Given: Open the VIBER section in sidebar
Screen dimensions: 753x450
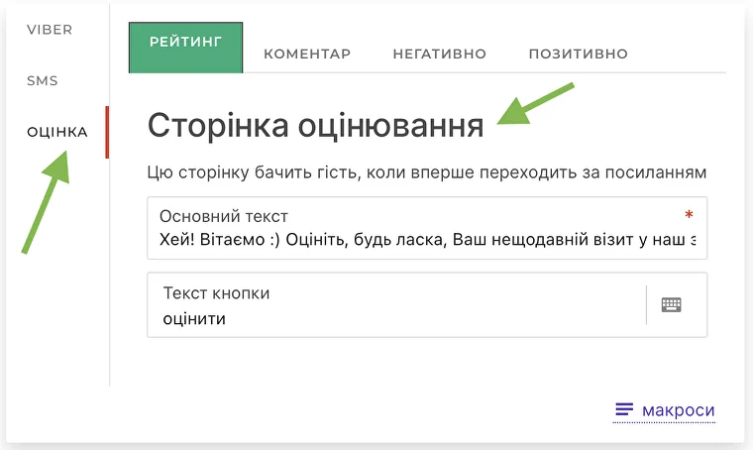Looking at the screenshot, I should pos(50,30).
